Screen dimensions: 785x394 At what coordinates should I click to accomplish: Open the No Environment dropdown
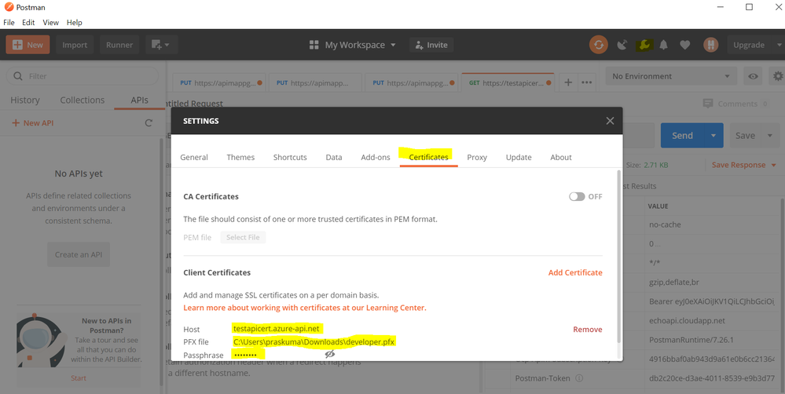(x=671, y=76)
